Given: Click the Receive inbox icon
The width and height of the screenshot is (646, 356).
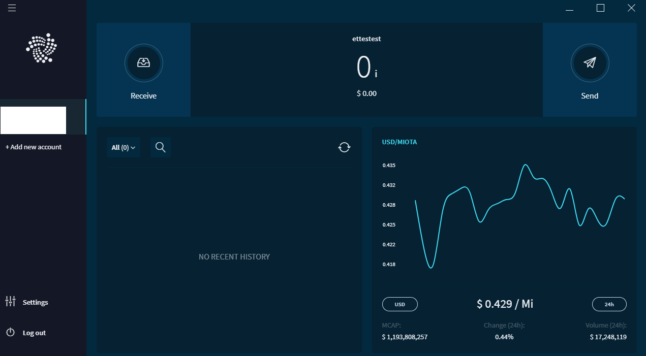Looking at the screenshot, I should click(144, 63).
